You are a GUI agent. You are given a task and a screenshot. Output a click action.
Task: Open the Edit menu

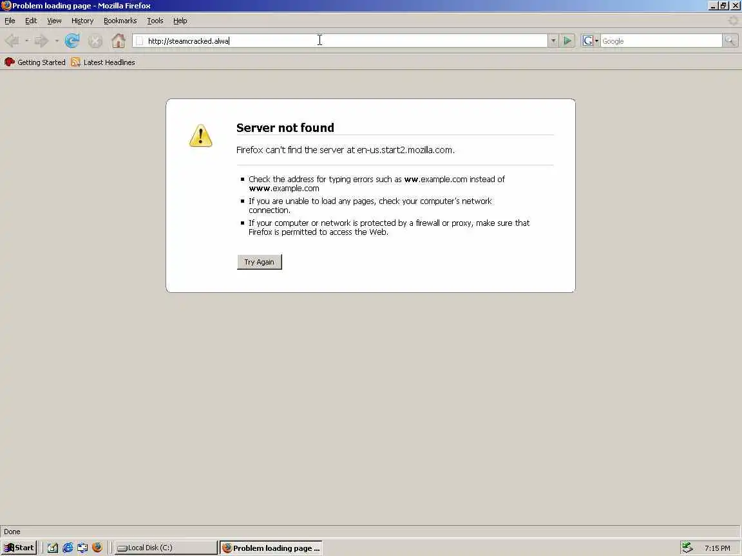click(x=31, y=21)
